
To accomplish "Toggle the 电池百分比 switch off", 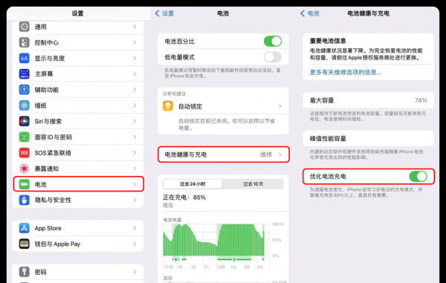I will (273, 42).
